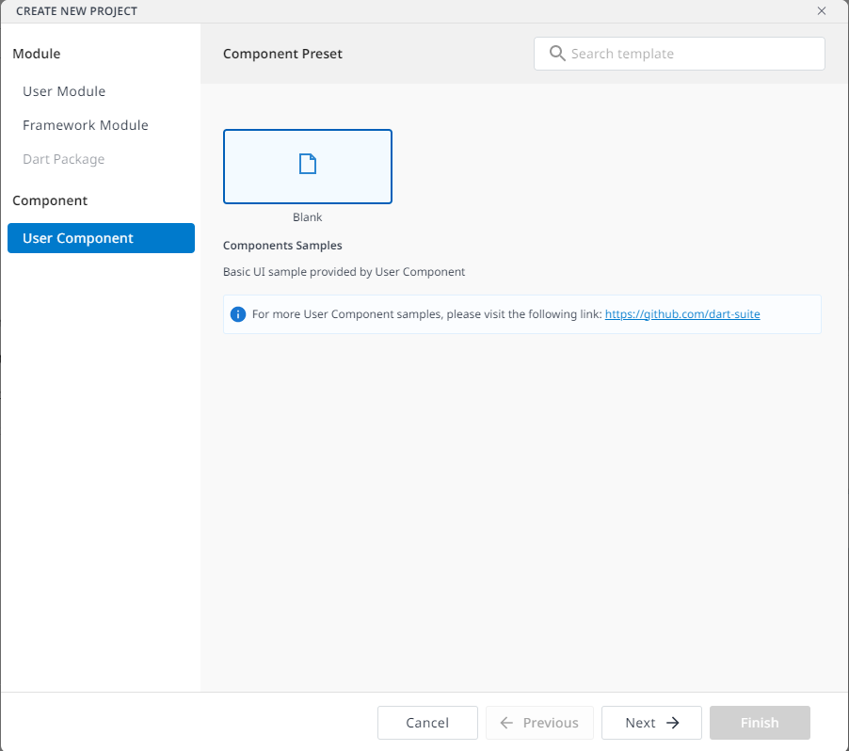Open the github.com/dart-suite link
The width and height of the screenshot is (849, 751).
pos(682,314)
